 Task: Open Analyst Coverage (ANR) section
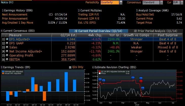[152, 10]
